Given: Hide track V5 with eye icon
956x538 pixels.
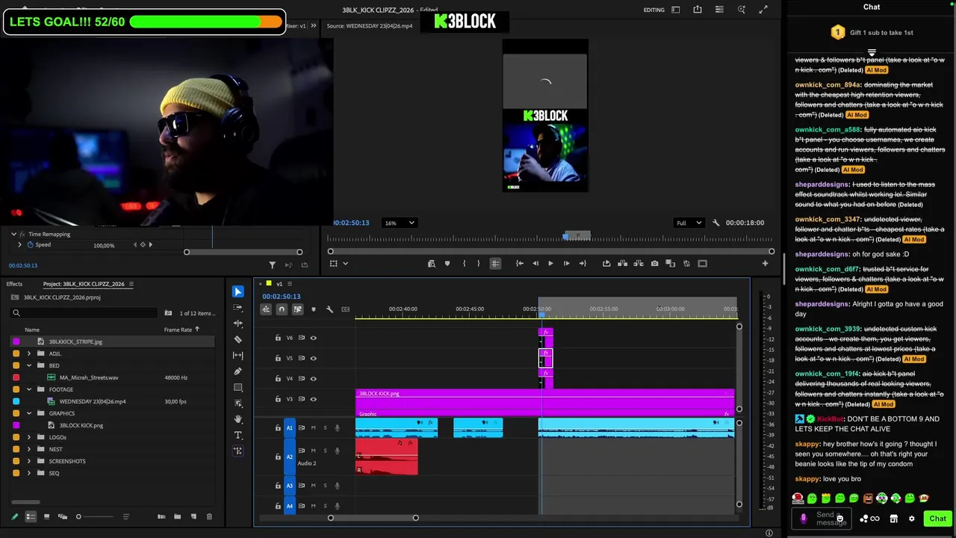Looking at the screenshot, I should click(314, 358).
